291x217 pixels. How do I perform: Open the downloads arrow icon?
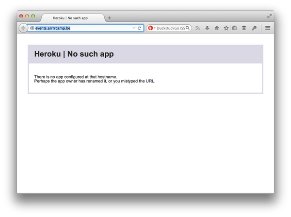(207, 28)
